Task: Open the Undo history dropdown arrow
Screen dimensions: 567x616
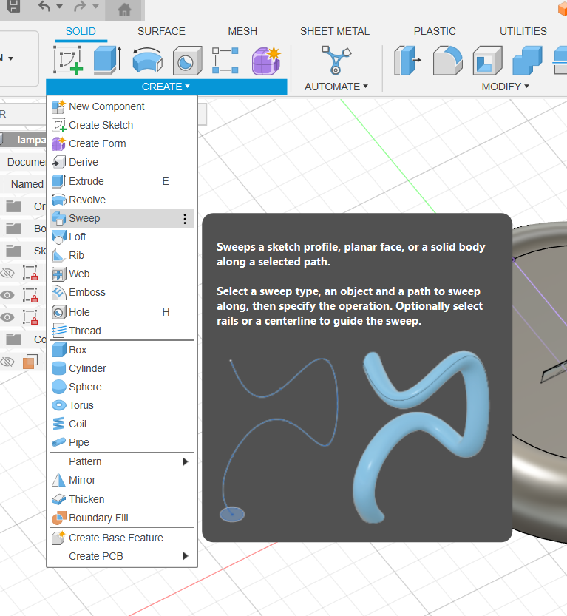Action: (60, 6)
